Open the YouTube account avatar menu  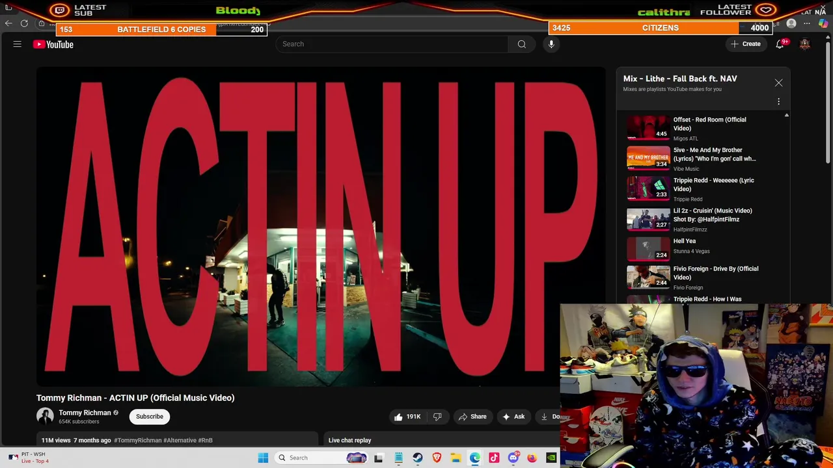pyautogui.click(x=805, y=44)
